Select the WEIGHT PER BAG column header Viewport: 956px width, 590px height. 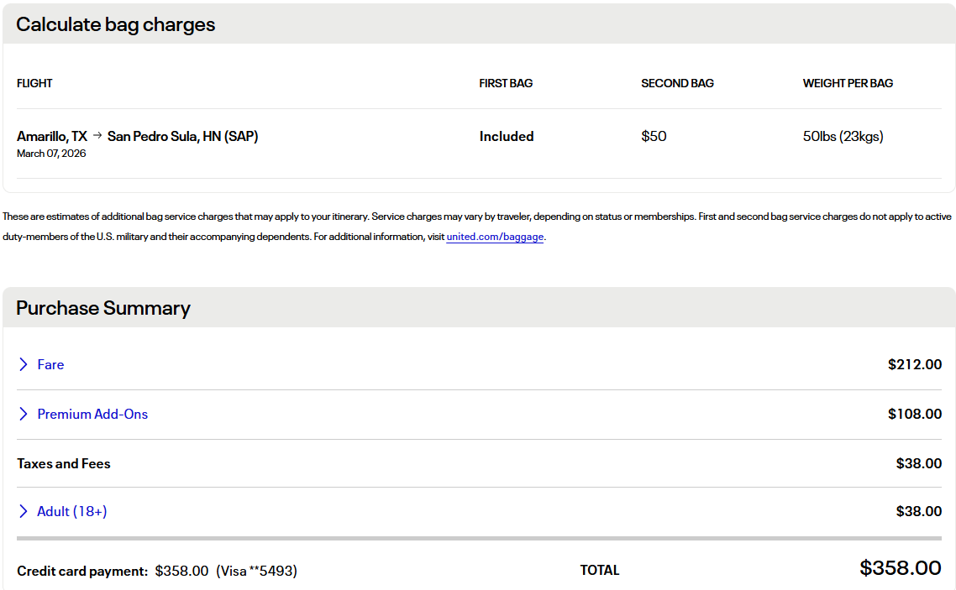(848, 83)
